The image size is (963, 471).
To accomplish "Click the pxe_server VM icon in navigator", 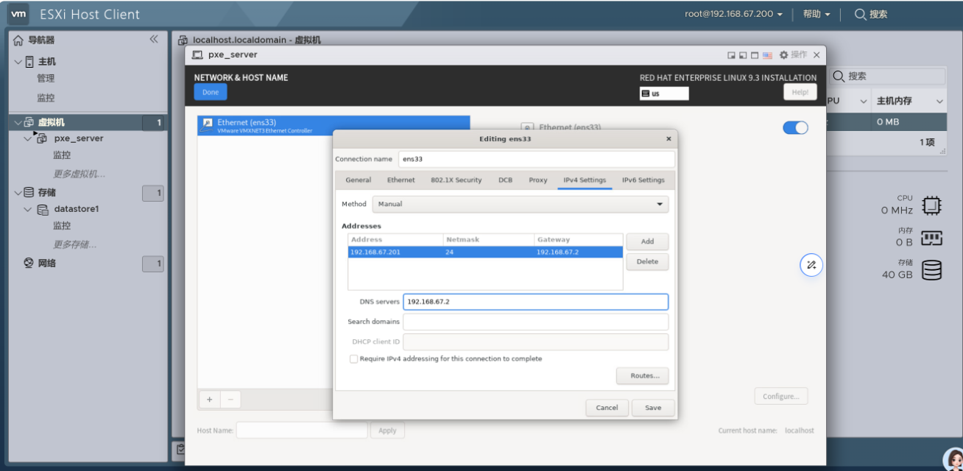I will pyautogui.click(x=41, y=138).
